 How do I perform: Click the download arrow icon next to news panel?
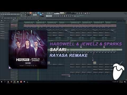(75, 16)
